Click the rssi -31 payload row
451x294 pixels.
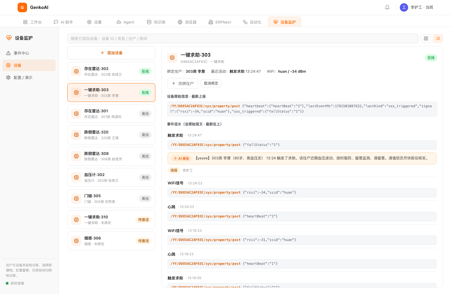302,240
